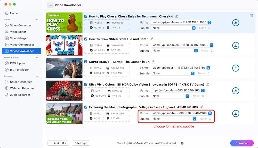The height and width of the screenshot is (148, 258).
Task: Click the Old English Village thumbnail
Action: point(64,113)
